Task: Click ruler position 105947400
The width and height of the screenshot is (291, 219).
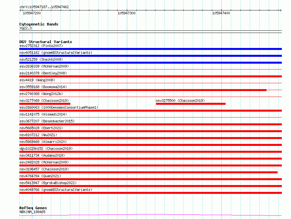Action: [221, 13]
